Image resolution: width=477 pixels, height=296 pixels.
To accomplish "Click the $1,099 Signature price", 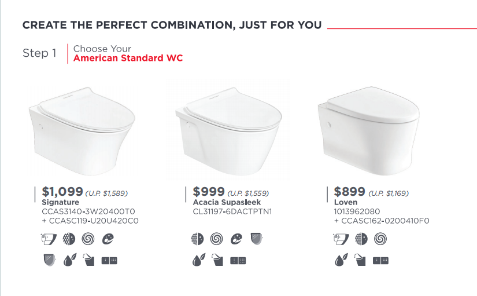I will pyautogui.click(x=62, y=192).
